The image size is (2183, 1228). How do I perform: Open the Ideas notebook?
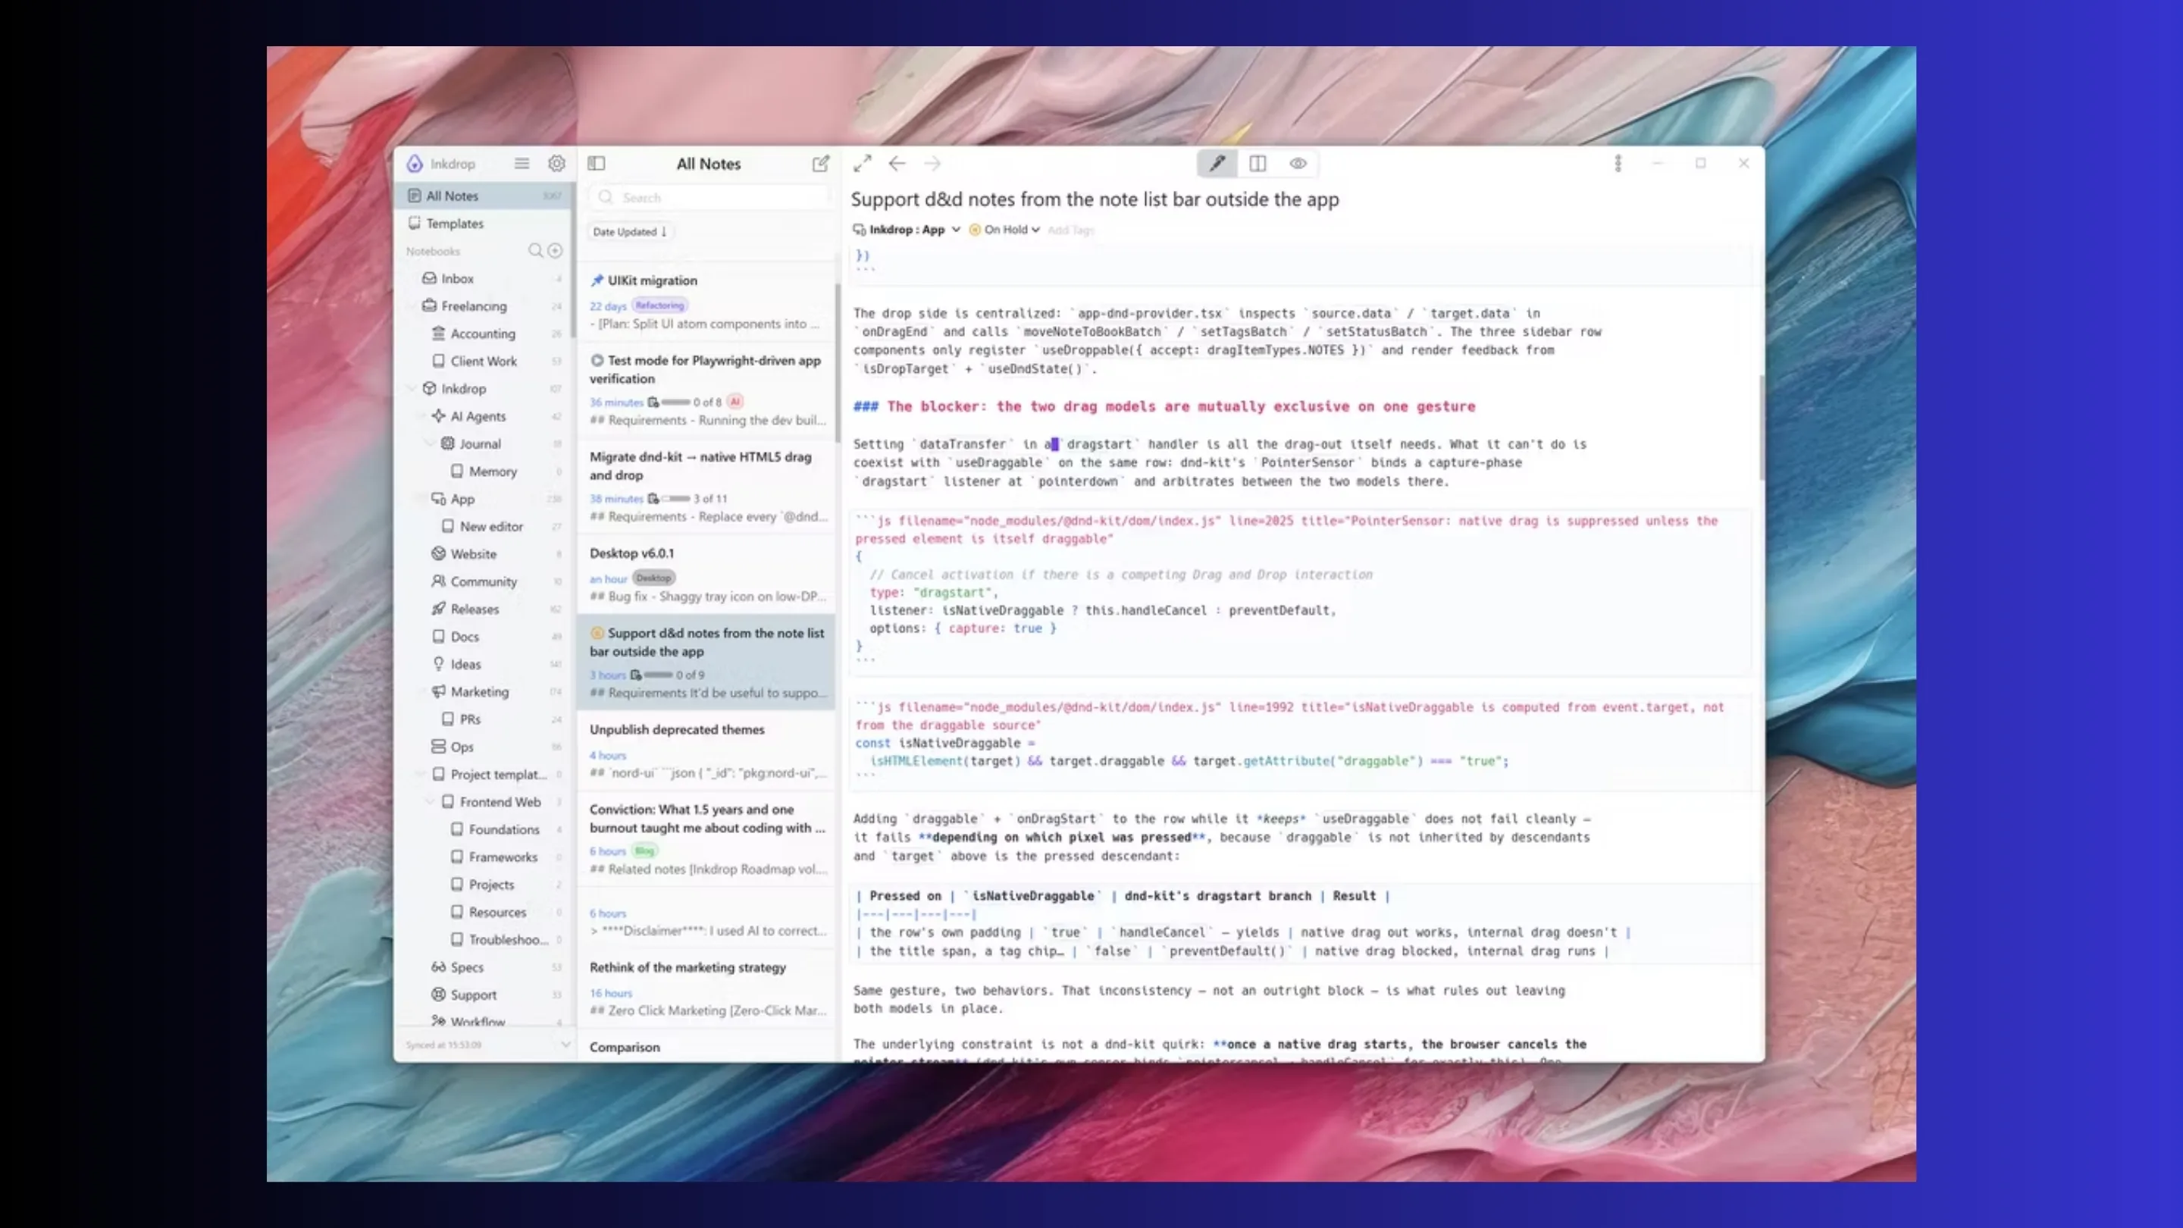(x=484, y=665)
